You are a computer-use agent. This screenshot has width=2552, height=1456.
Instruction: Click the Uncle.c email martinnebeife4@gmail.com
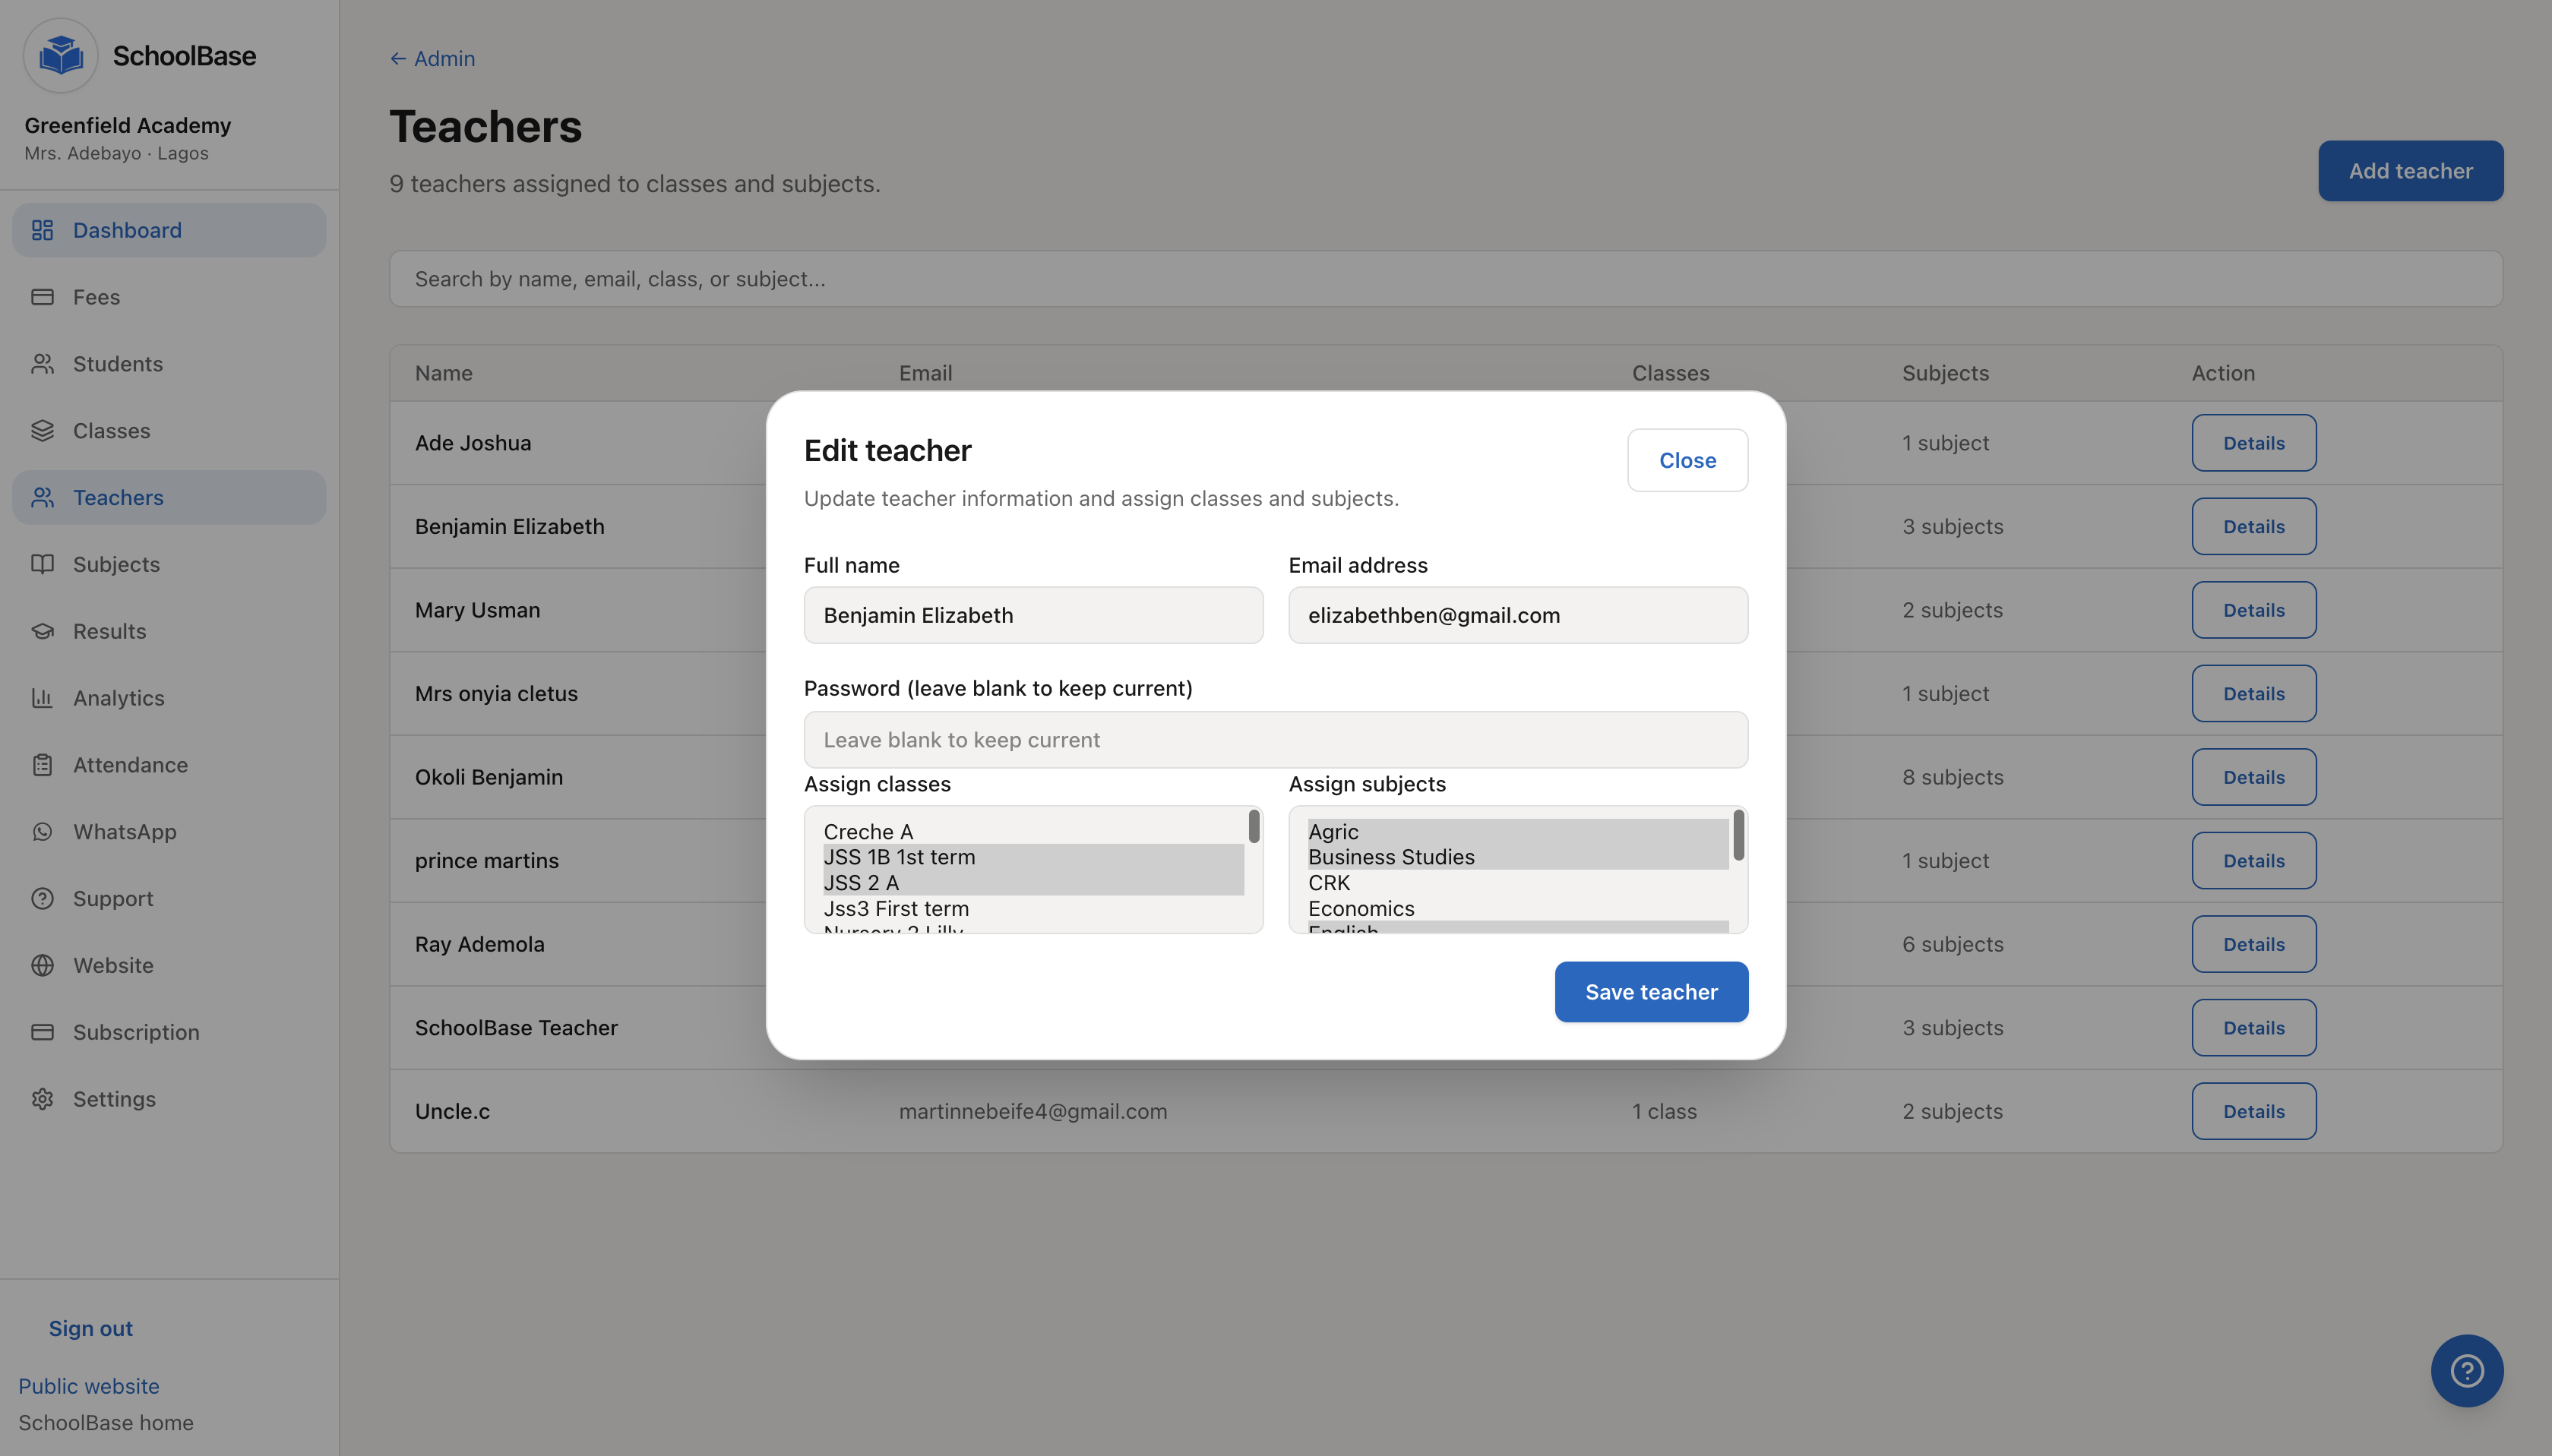[1032, 1111]
